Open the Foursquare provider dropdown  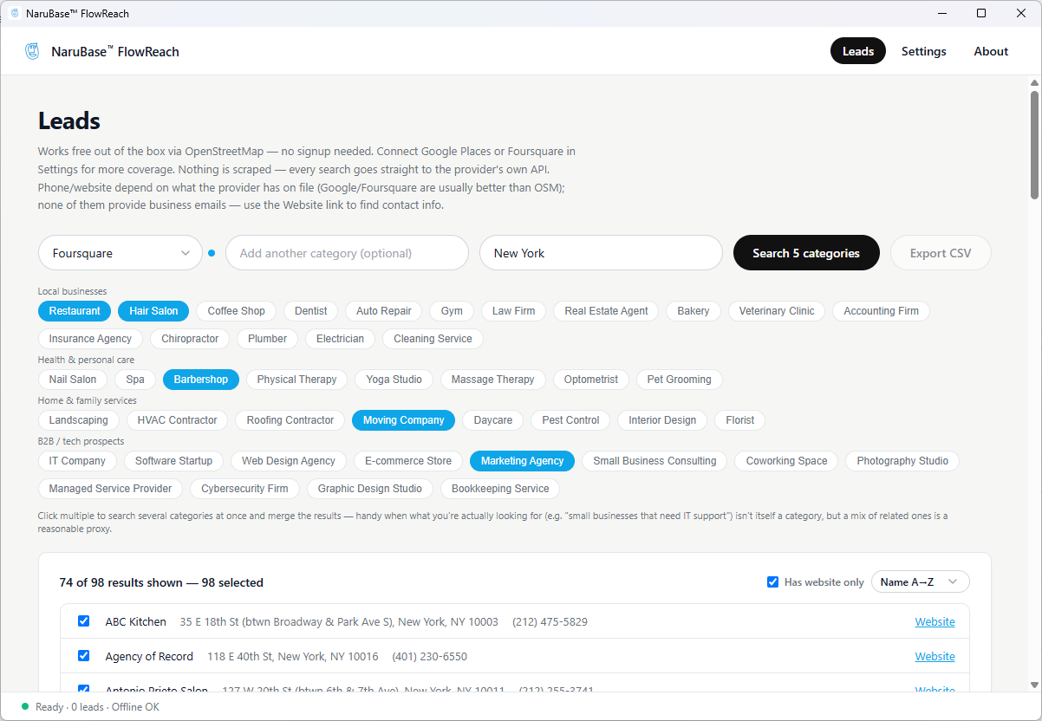coord(120,253)
